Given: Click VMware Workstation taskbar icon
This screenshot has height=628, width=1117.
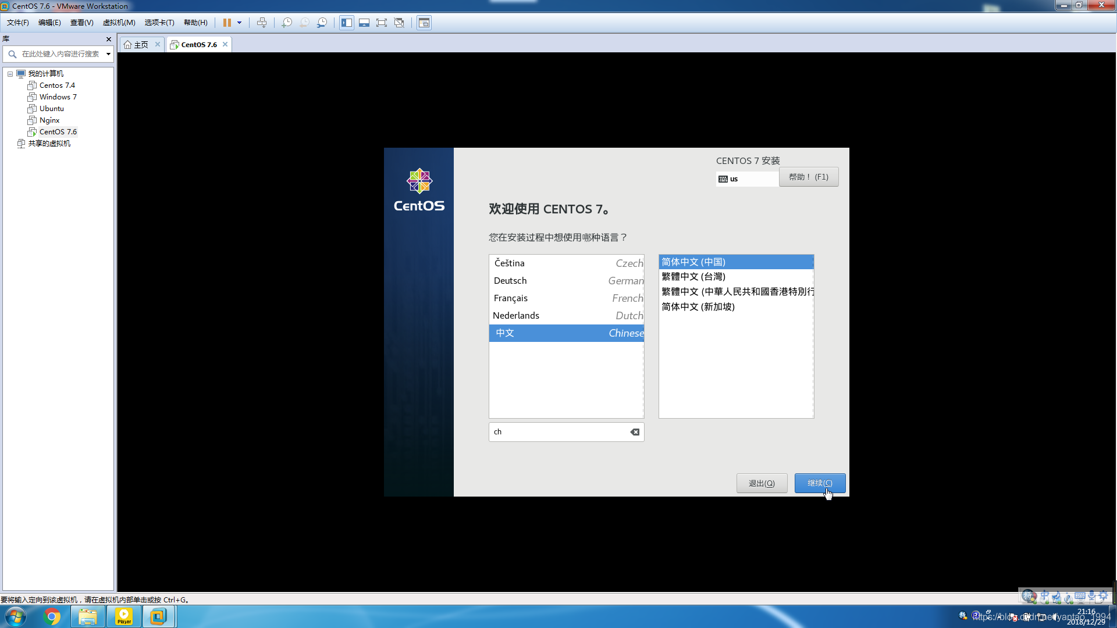Looking at the screenshot, I should (159, 616).
